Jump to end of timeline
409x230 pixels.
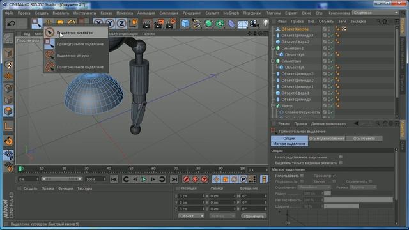[174, 180]
